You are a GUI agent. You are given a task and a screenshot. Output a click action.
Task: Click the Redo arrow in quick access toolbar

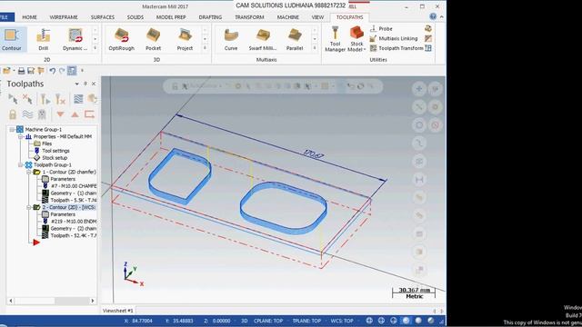(62, 71)
